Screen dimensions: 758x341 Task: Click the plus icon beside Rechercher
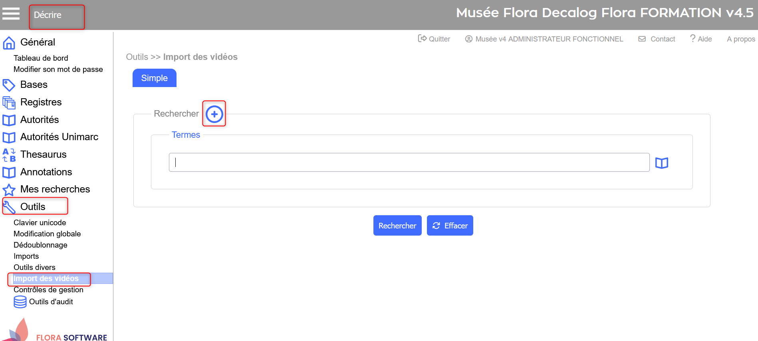point(214,114)
